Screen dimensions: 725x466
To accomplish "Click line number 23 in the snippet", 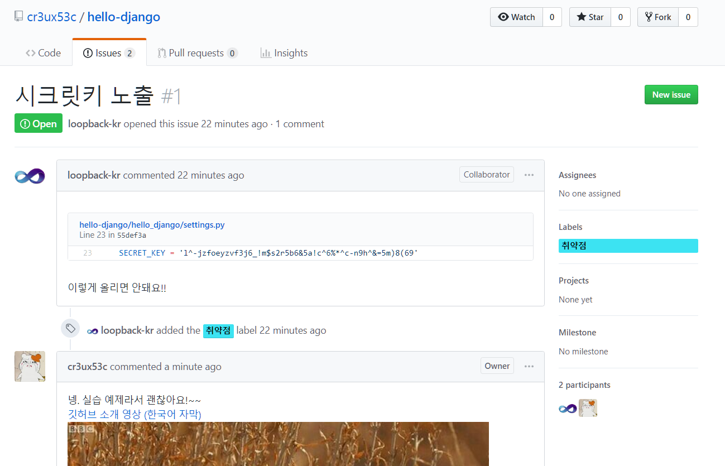I will click(x=88, y=253).
